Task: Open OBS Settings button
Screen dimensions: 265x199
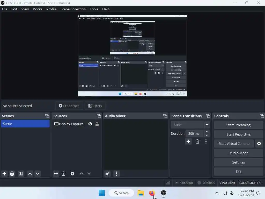Action: 238,162
